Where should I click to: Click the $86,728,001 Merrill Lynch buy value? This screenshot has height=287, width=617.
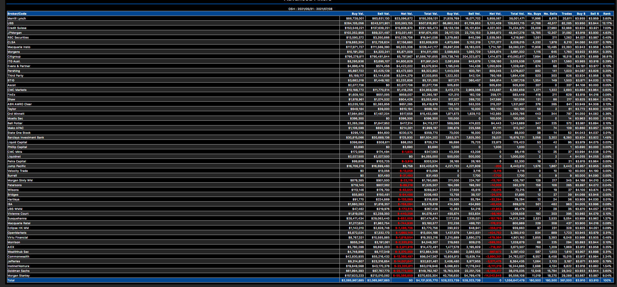click(355, 19)
